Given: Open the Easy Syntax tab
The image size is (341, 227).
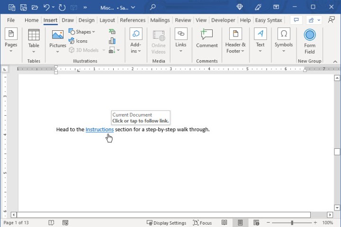Looking at the screenshot, I should point(269,20).
